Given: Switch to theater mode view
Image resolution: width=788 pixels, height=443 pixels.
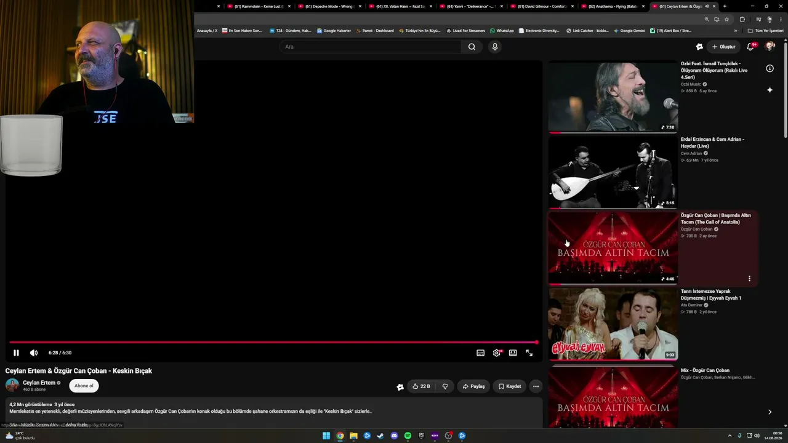Looking at the screenshot, I should pyautogui.click(x=513, y=353).
